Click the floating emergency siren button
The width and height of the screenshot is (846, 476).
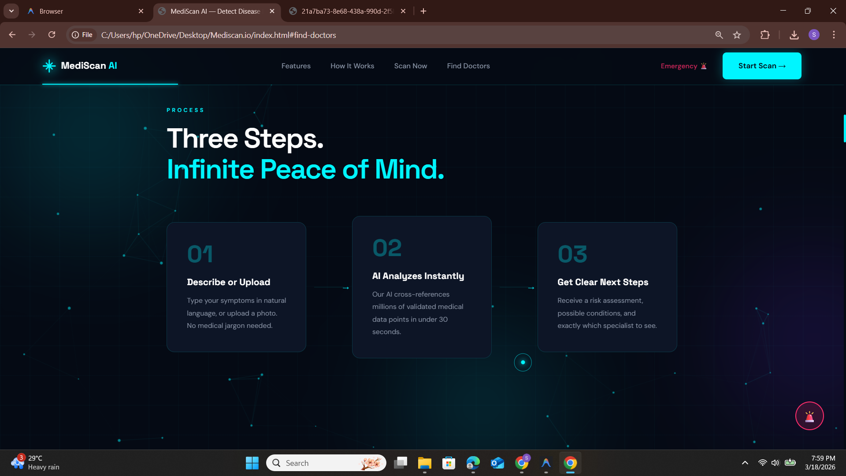809,416
